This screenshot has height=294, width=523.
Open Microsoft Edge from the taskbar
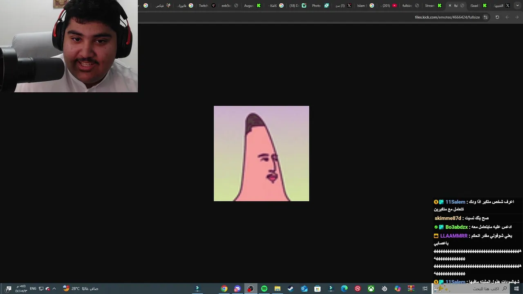click(x=344, y=289)
